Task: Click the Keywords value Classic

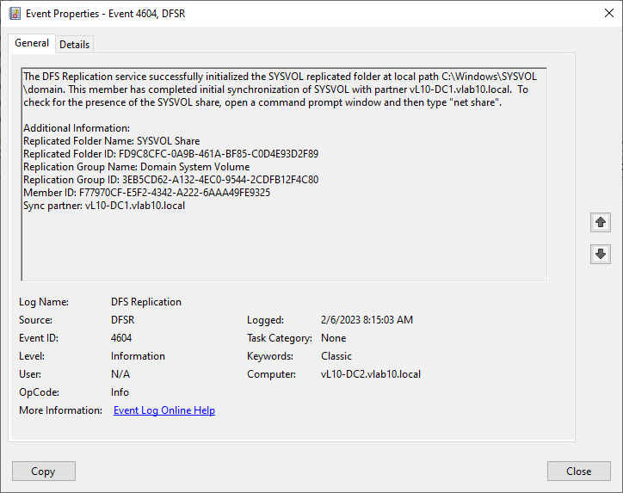Action: (336, 356)
